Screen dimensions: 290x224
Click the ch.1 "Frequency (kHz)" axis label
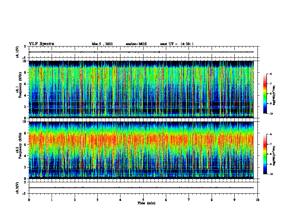tap(21, 85)
